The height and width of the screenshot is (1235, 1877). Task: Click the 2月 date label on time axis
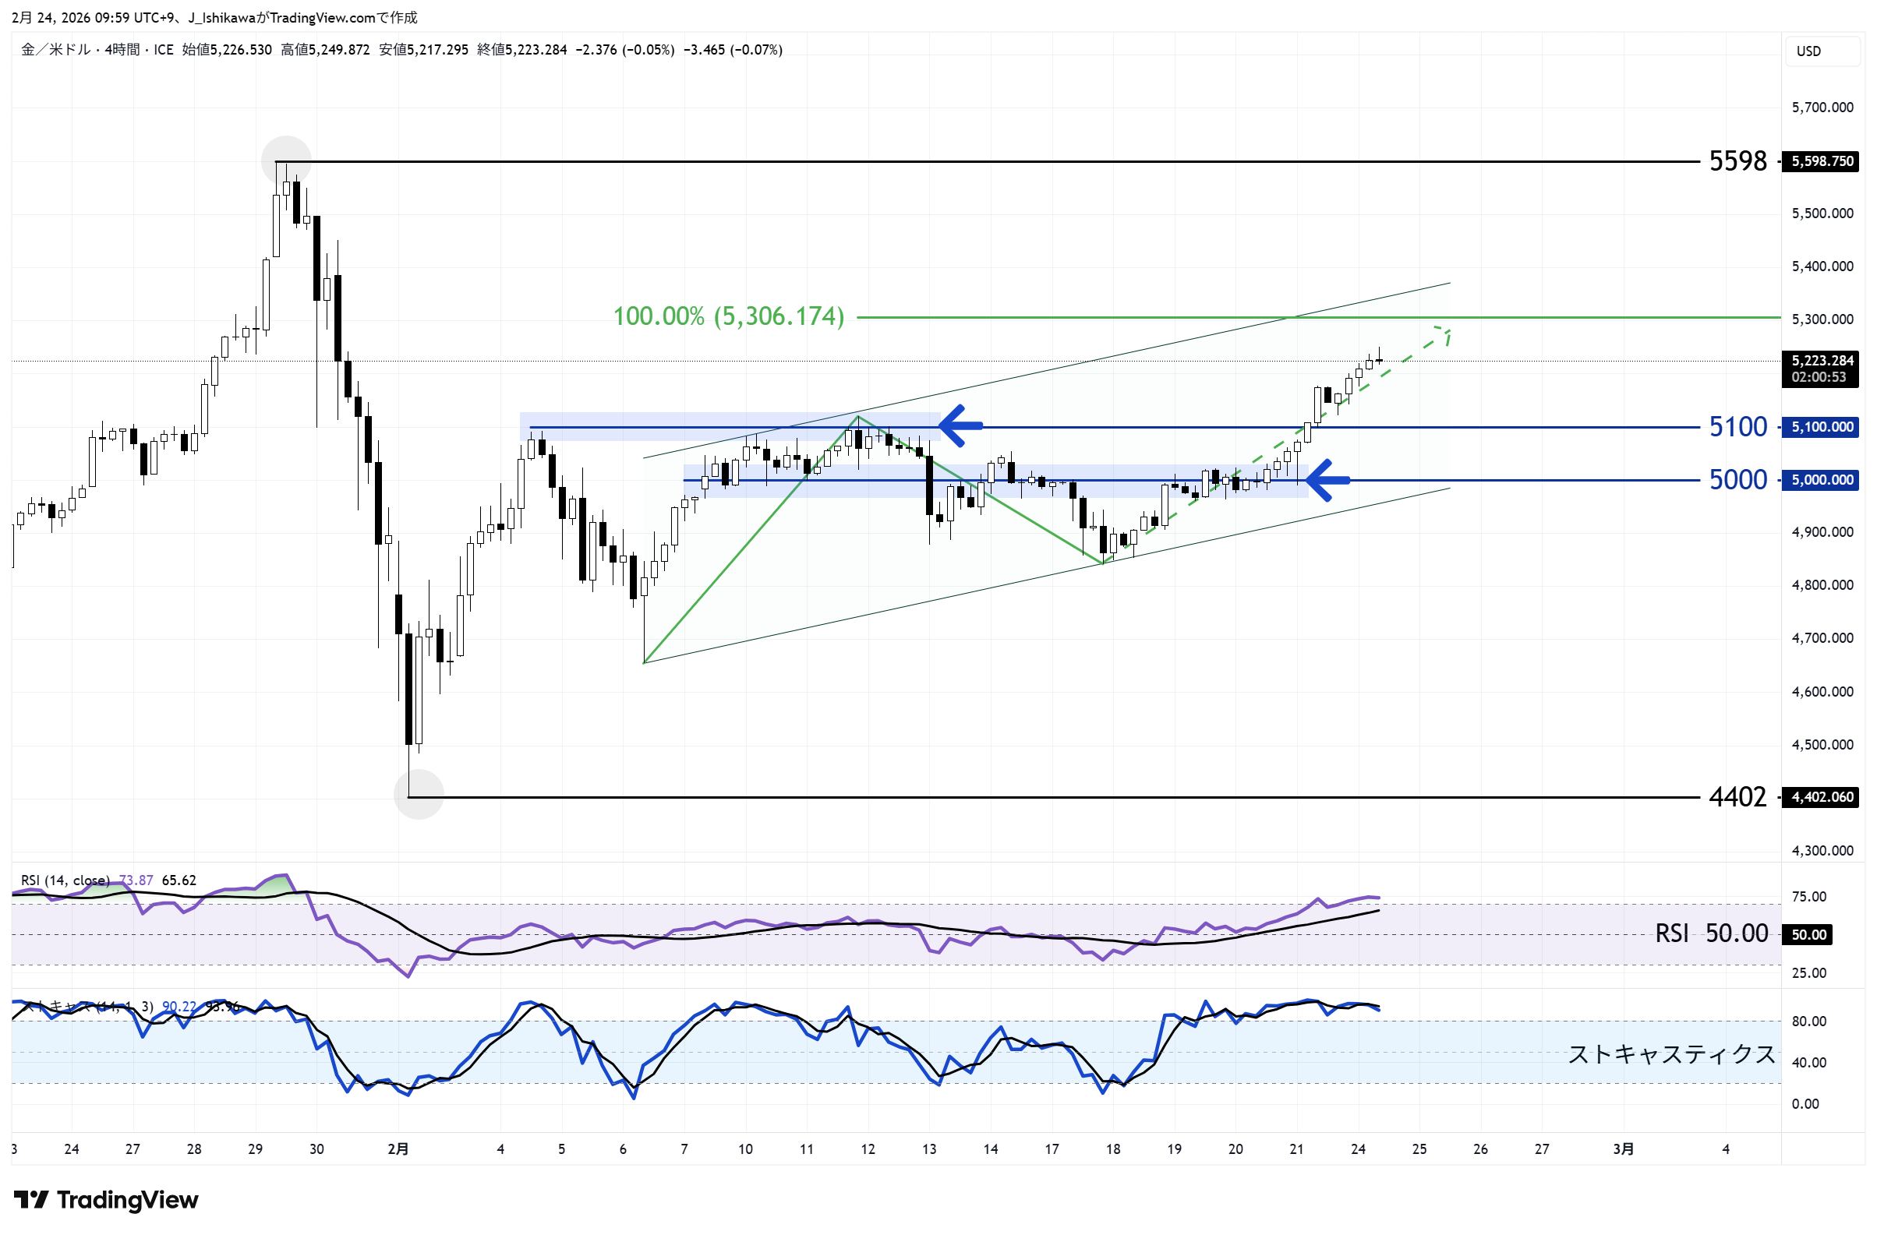point(398,1149)
